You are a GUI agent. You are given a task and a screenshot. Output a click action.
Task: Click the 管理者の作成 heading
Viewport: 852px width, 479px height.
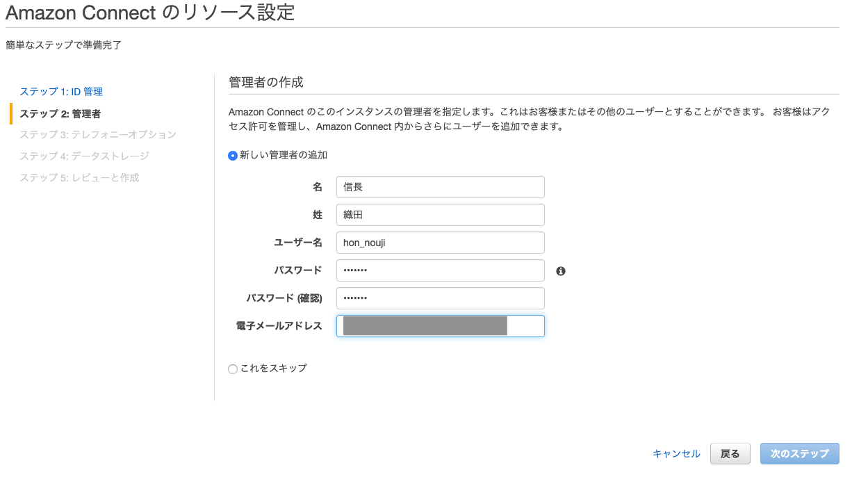[266, 82]
